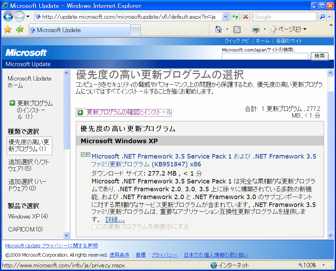This screenshot has height=271, width=336.
Task: Open the Print options dropdown arrow
Action: coord(265,29)
